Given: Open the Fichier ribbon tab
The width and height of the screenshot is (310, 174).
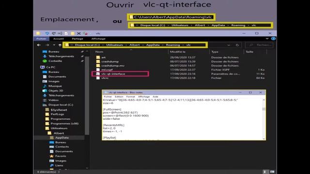Looking at the screenshot, I should 41,39.
